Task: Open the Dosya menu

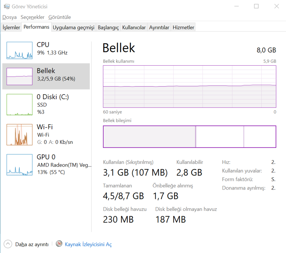Action: [10, 17]
